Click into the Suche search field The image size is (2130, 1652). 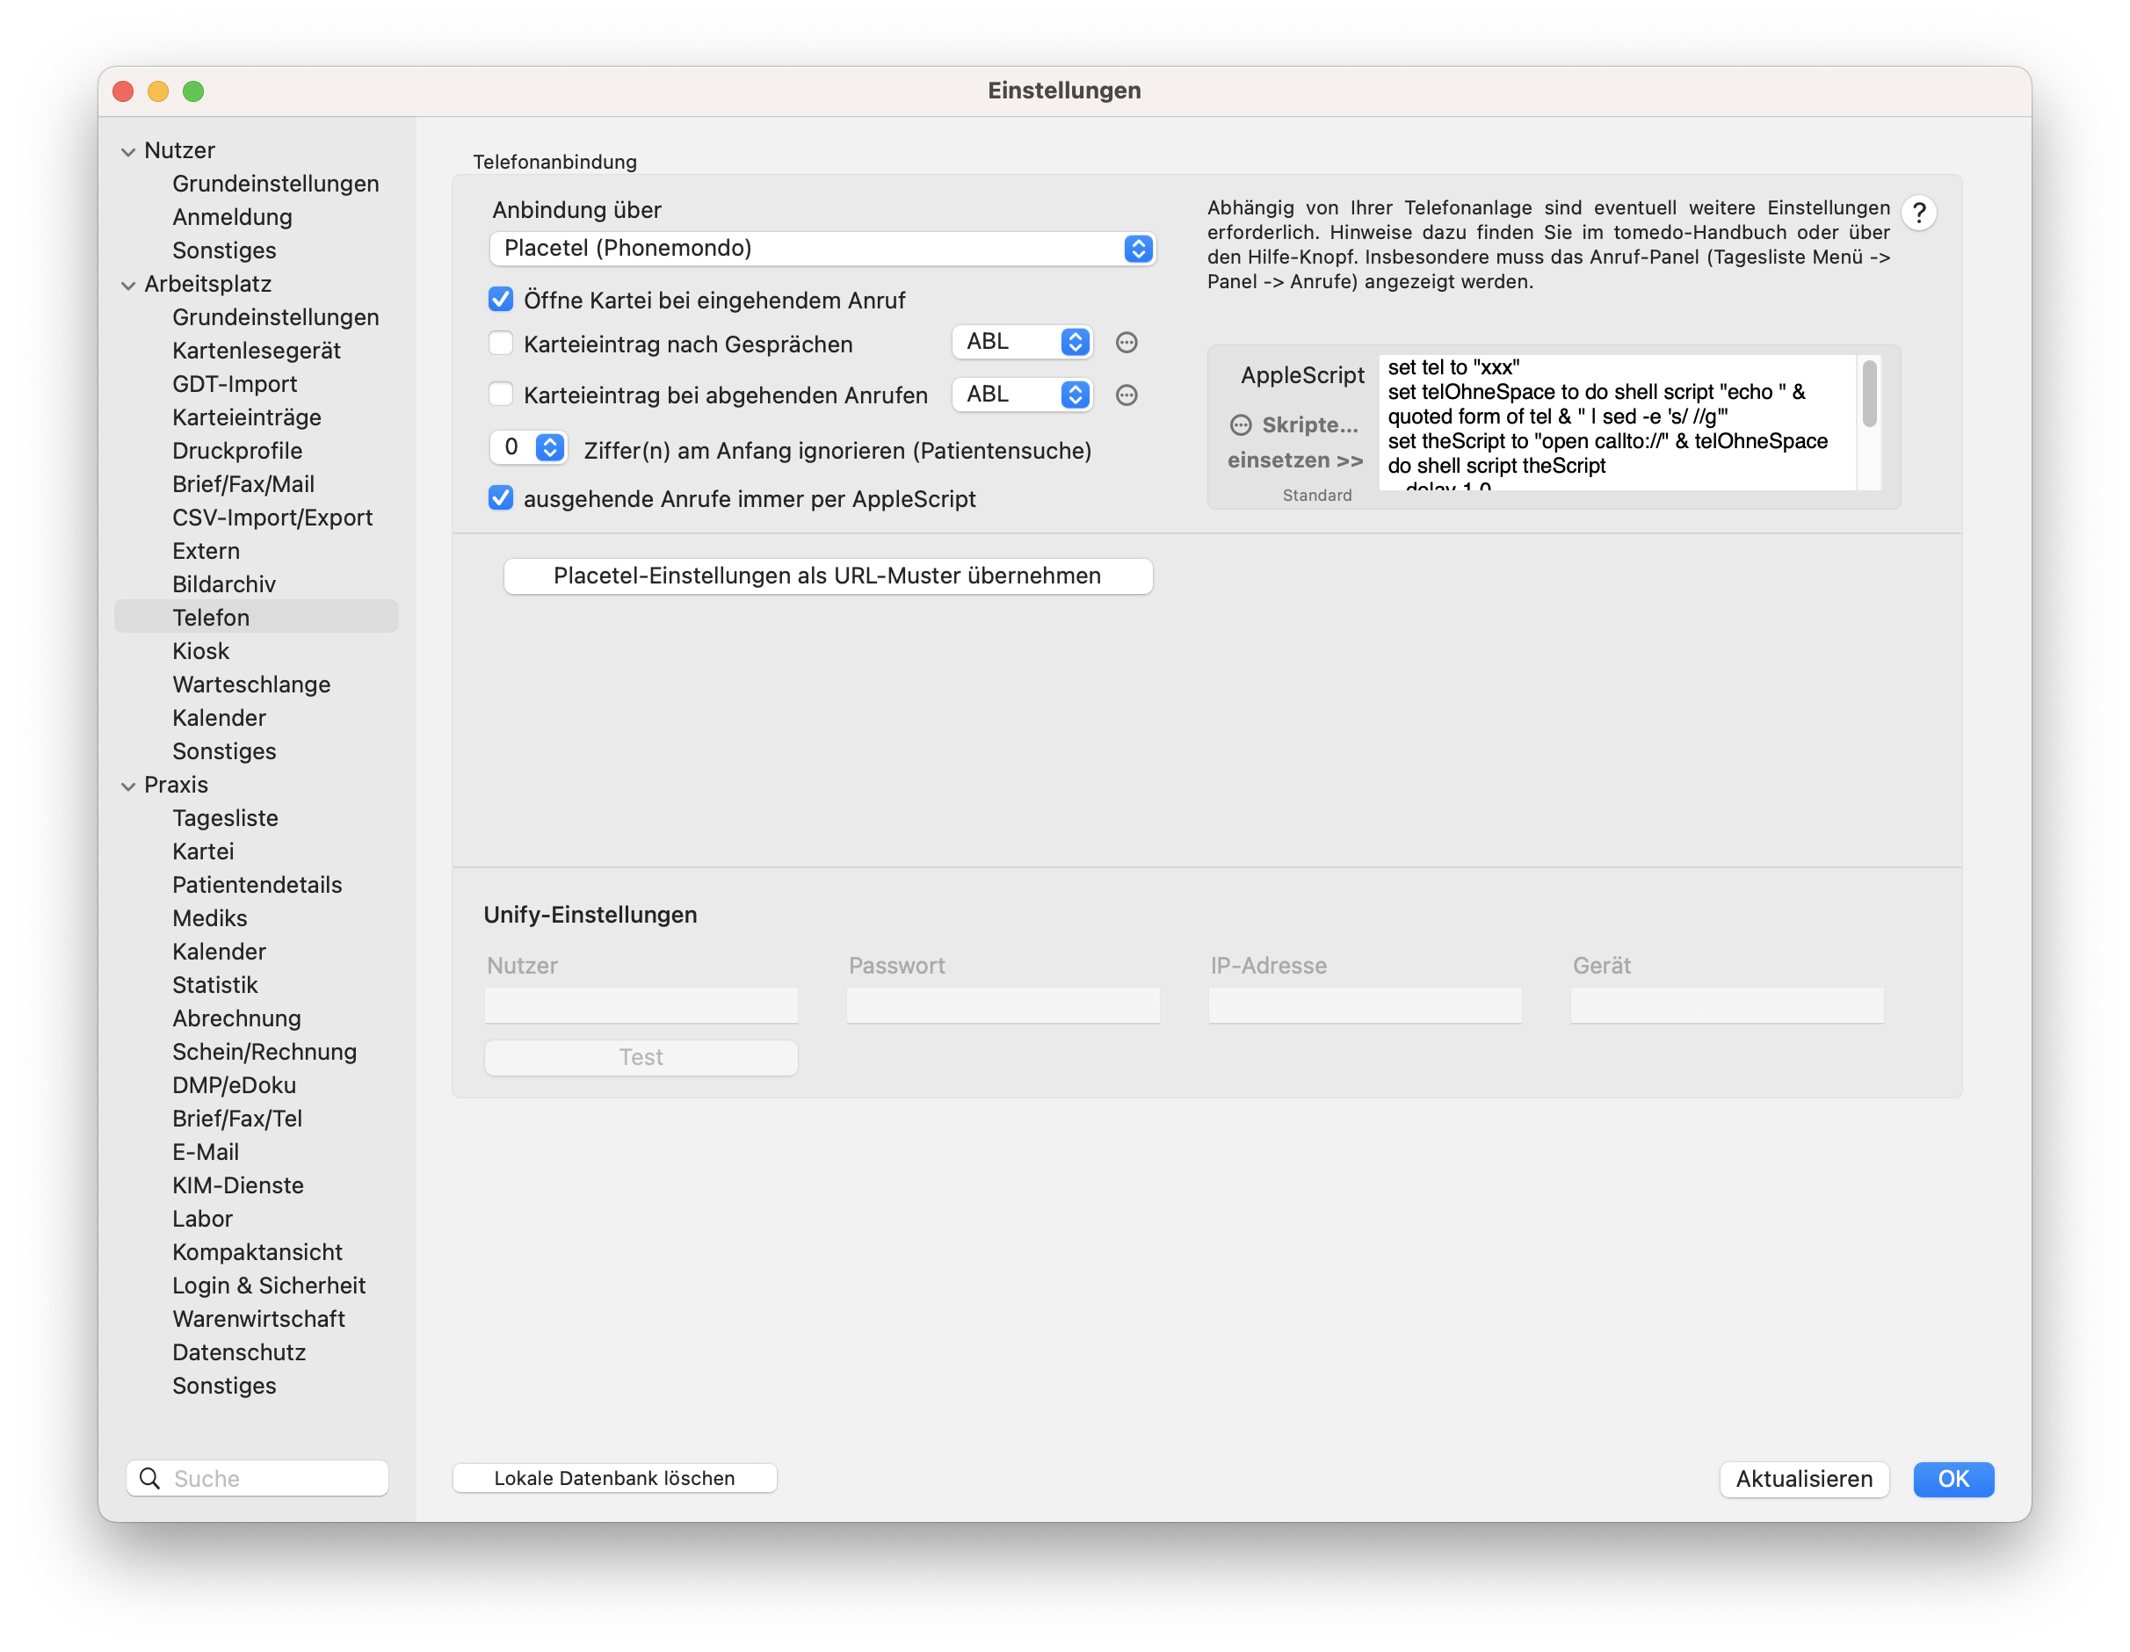click(275, 1478)
